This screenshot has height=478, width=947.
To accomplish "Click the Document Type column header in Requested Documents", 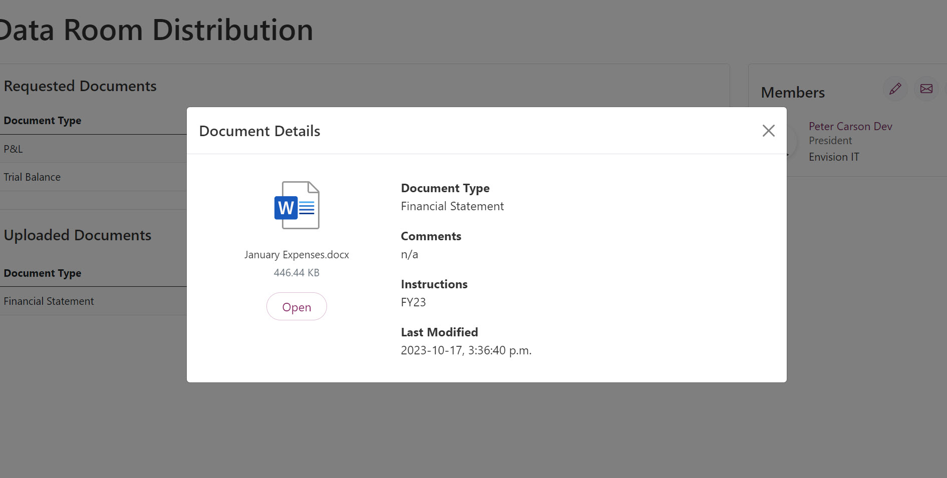I will click(x=43, y=120).
